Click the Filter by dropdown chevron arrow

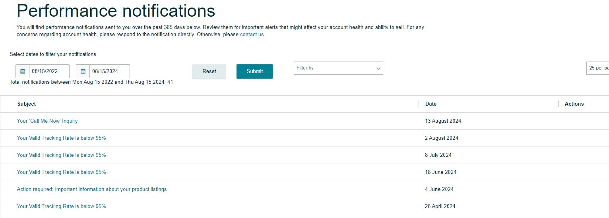tap(378, 68)
